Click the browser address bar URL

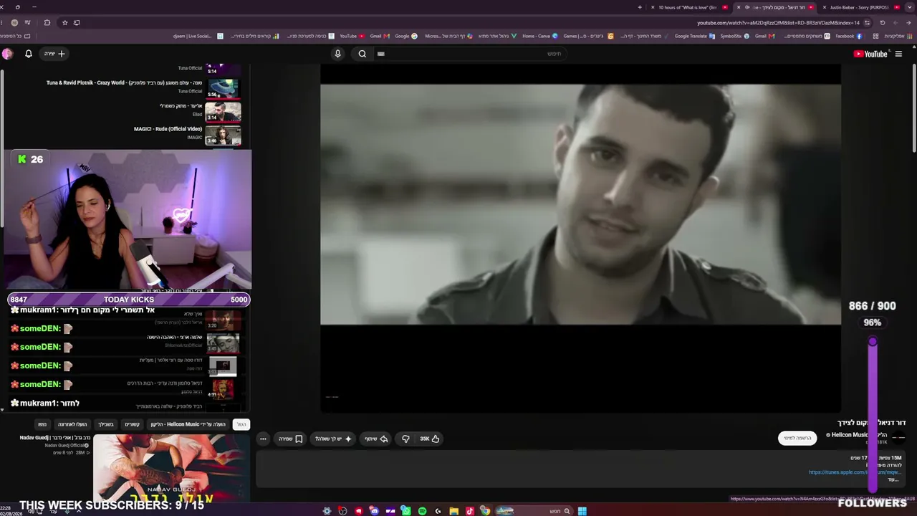[x=777, y=22]
